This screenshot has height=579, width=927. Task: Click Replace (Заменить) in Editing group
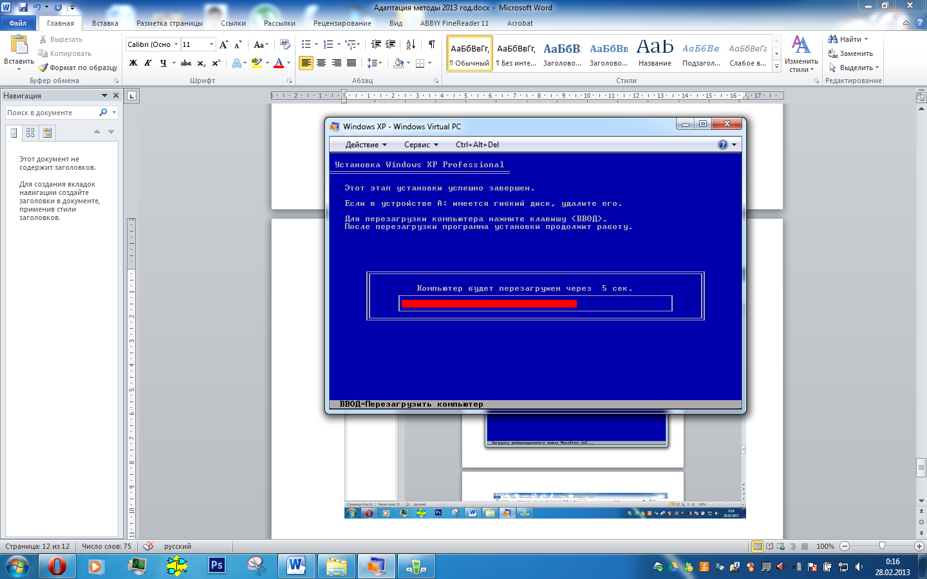[x=850, y=53]
